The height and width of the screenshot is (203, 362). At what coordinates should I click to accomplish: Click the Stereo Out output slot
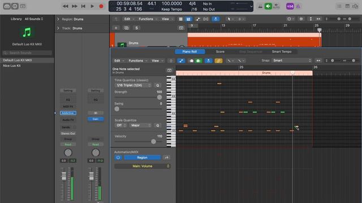click(x=68, y=134)
